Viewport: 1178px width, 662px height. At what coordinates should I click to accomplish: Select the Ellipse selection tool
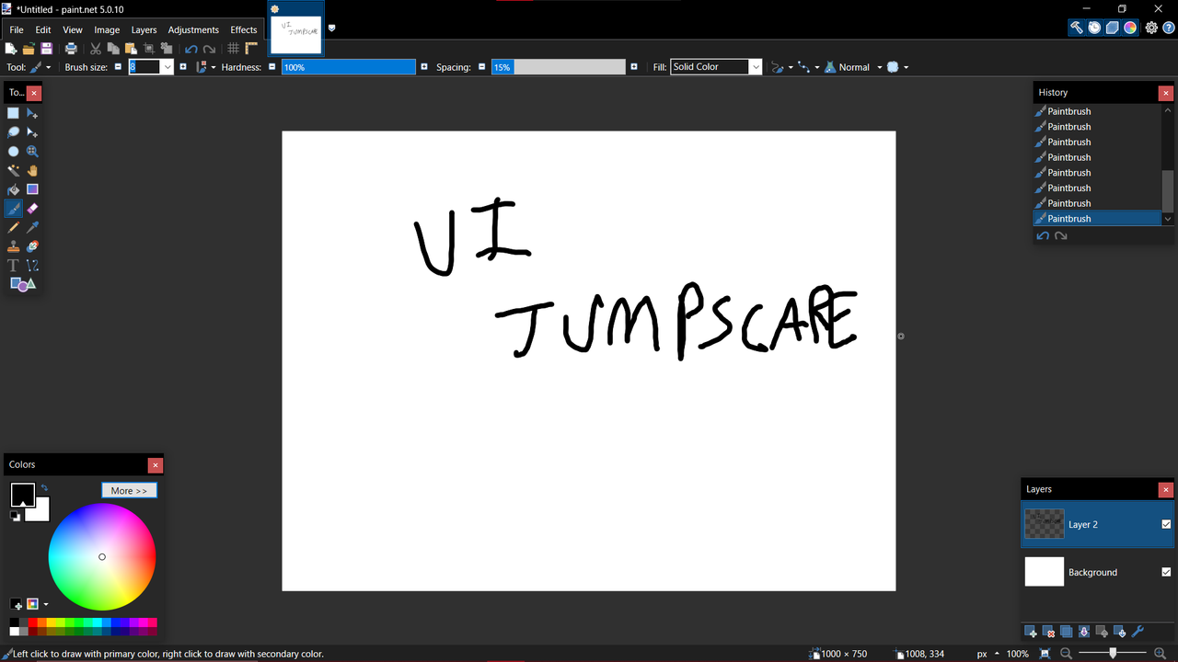(13, 151)
